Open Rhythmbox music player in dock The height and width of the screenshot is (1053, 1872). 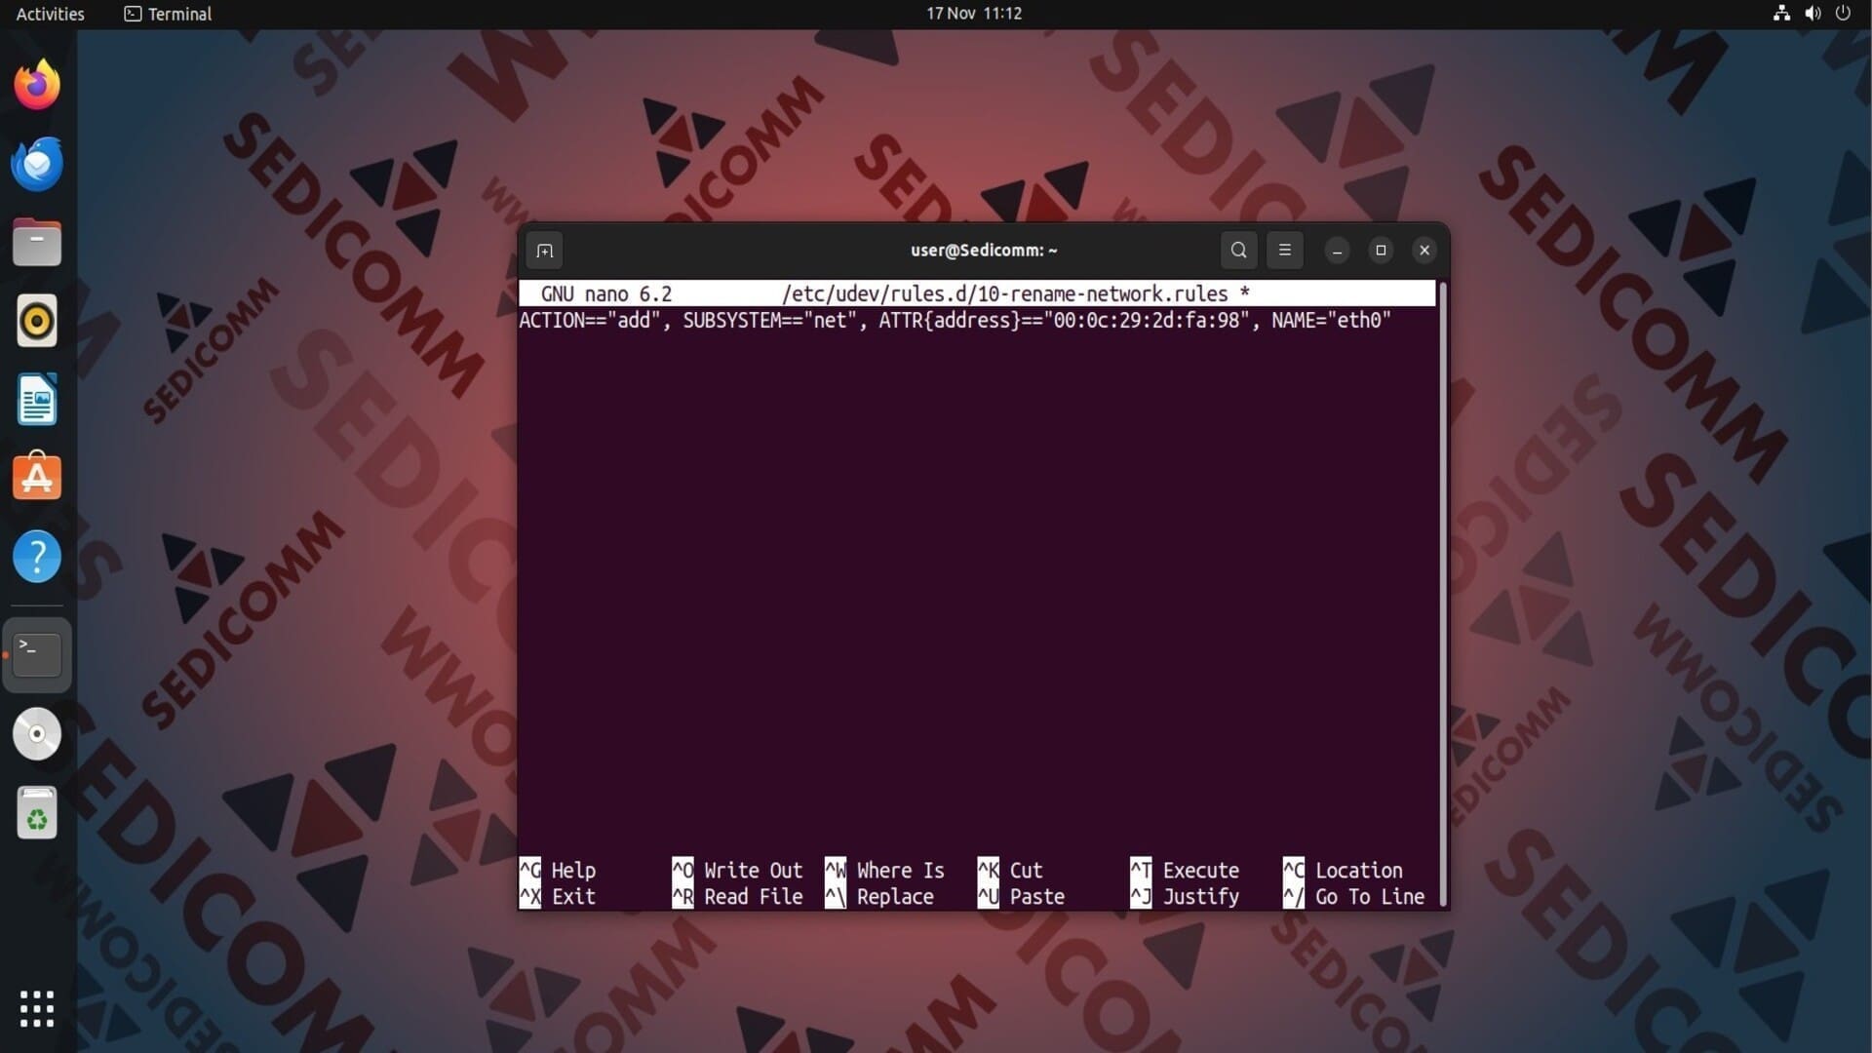pyautogui.click(x=37, y=321)
